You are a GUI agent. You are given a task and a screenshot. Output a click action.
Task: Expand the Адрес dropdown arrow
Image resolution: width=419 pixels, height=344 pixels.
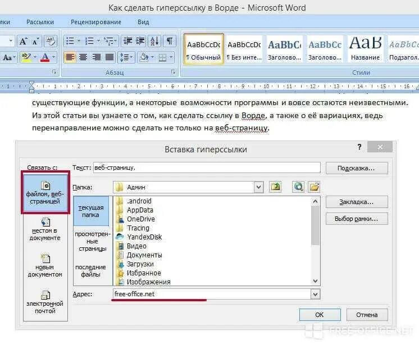pyautogui.click(x=315, y=294)
